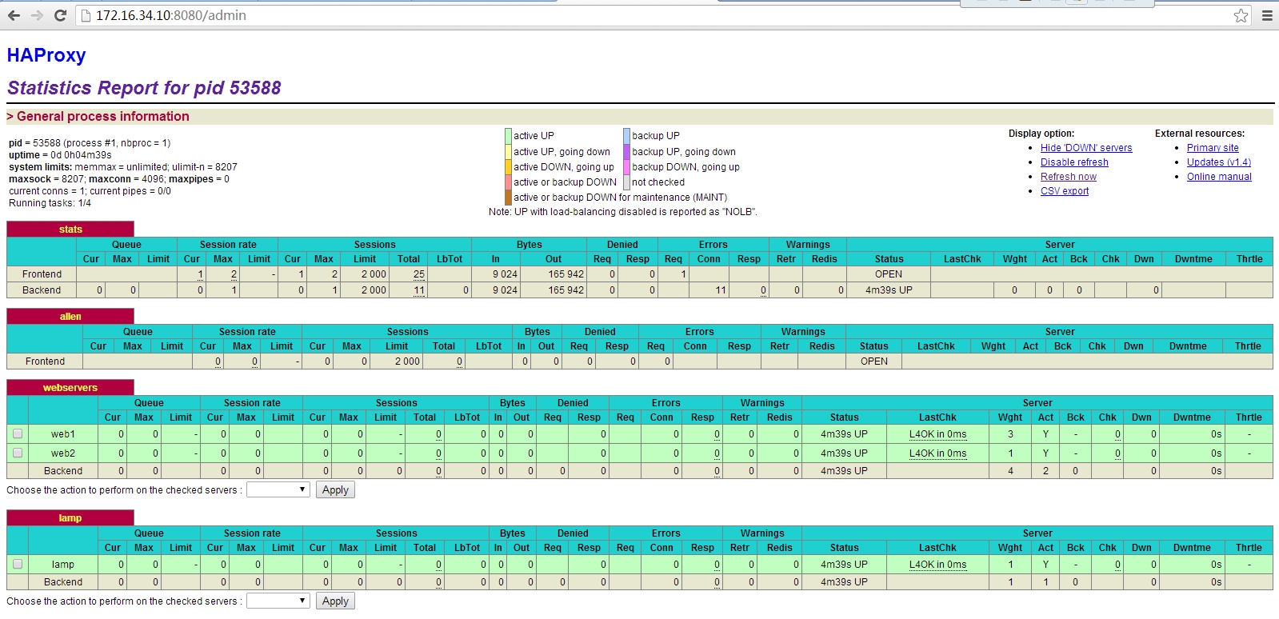Click L4OK in 0ms for web2

pyautogui.click(x=937, y=453)
